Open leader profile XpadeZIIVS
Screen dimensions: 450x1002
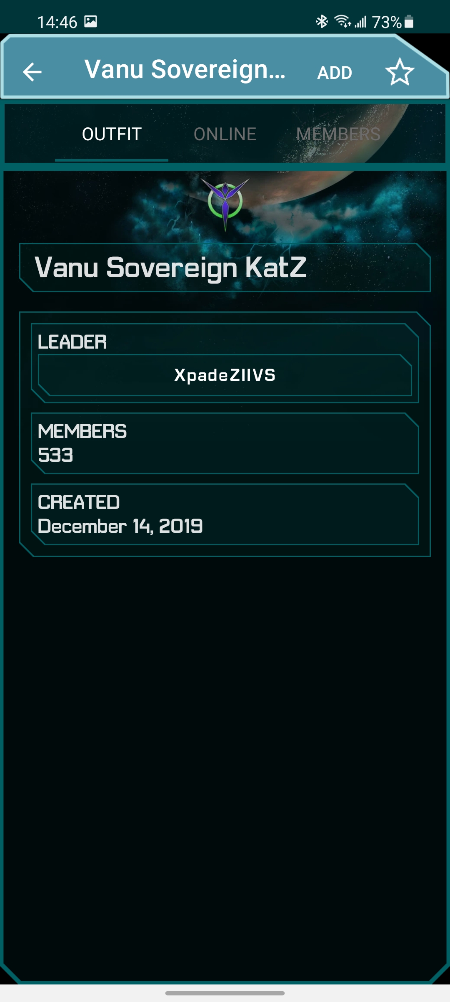[x=225, y=375]
